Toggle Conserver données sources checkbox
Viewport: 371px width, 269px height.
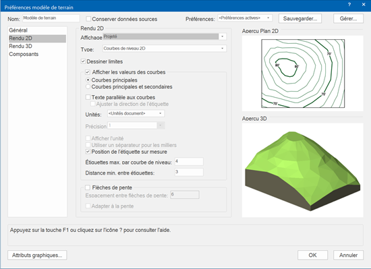click(x=88, y=19)
